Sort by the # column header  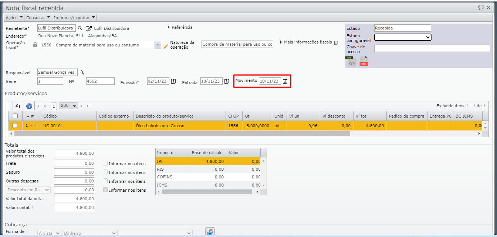tap(32, 116)
